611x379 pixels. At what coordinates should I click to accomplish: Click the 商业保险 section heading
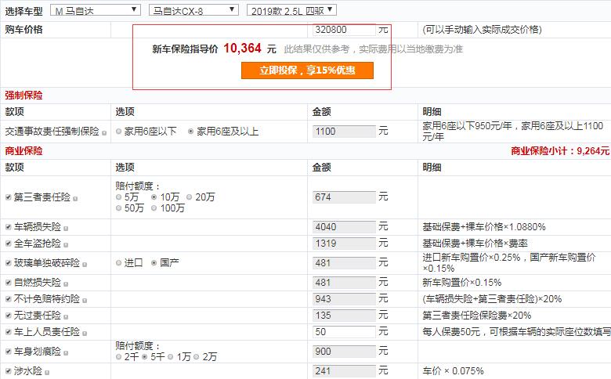coord(23,151)
